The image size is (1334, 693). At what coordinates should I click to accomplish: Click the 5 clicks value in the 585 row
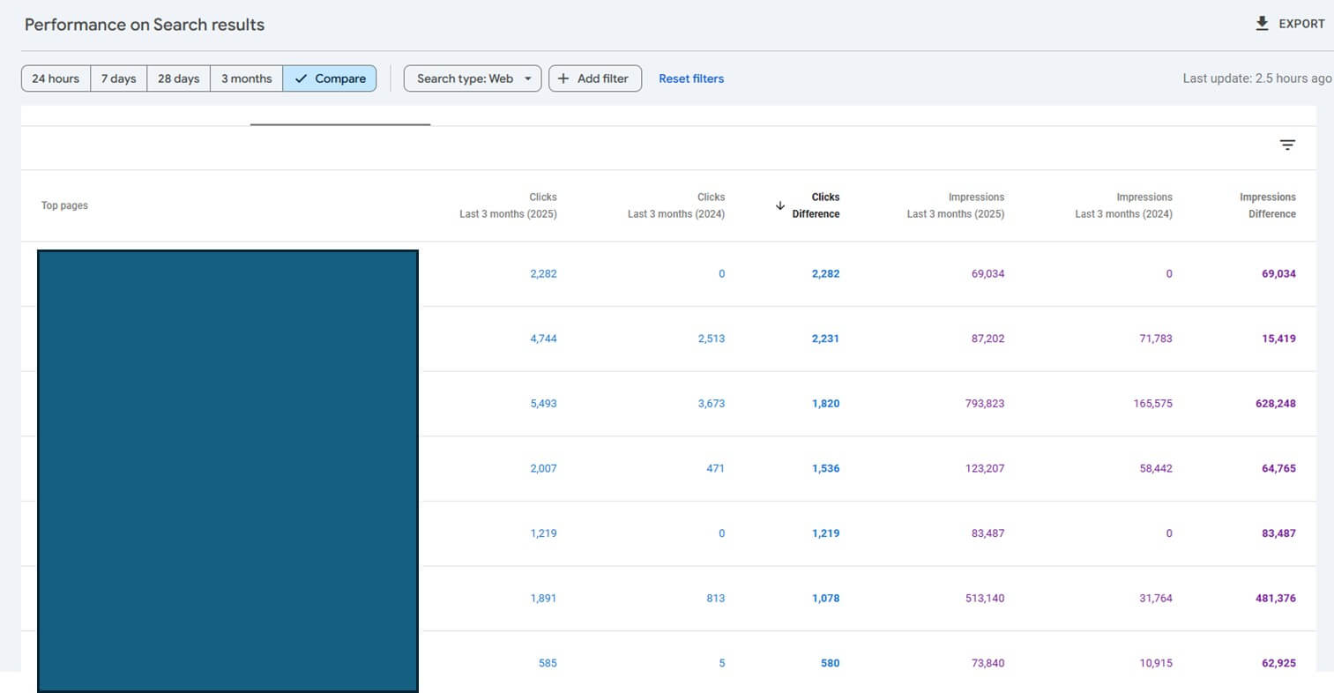coord(721,664)
